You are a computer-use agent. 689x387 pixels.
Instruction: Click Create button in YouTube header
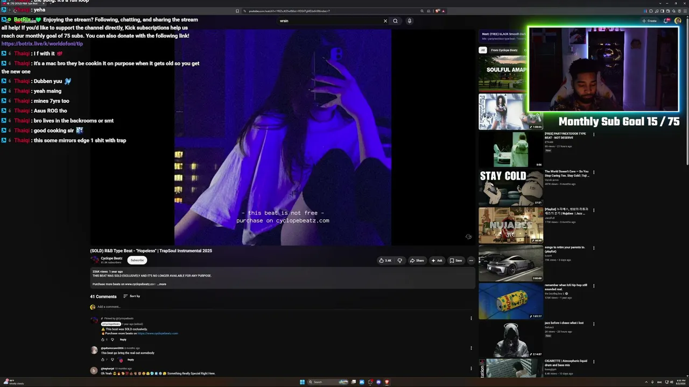click(x=649, y=21)
